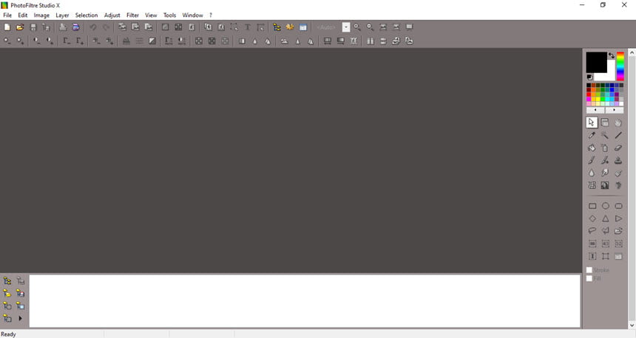Click the explorer folder tree icon
Viewport: 636px width, 338px height.
(x=7, y=280)
